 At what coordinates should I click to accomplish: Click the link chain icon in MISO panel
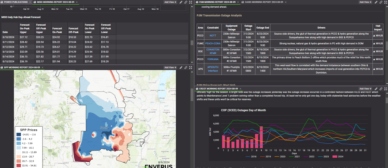click(186, 2)
